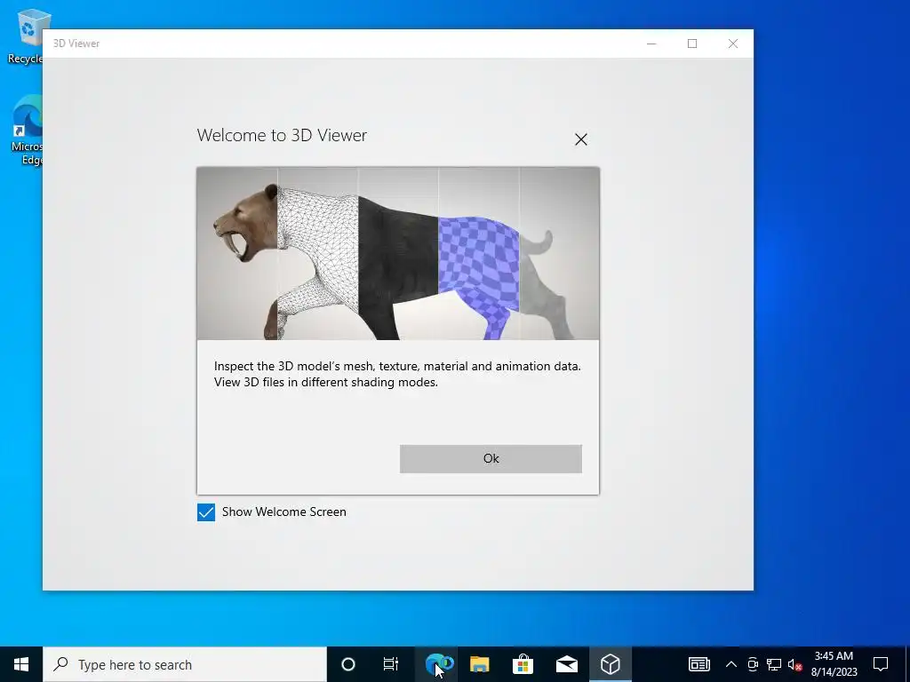The image size is (910, 682).
Task: Launch Microsoft Edge from the taskbar
Action: tap(436, 664)
